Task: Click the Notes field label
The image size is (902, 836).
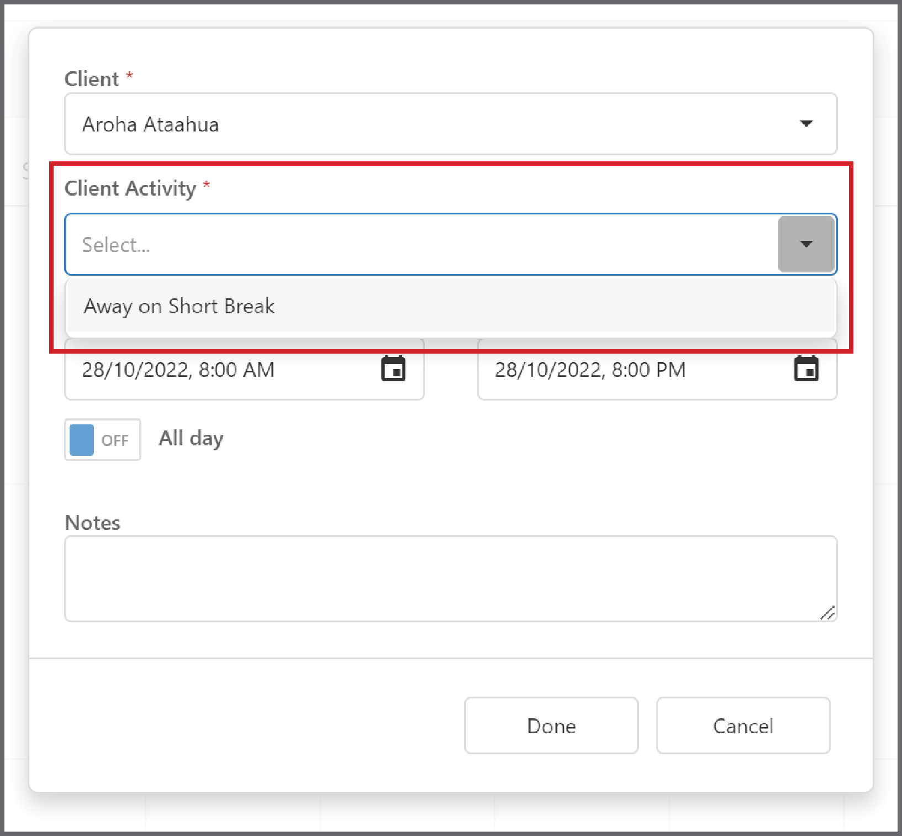Action: point(92,523)
